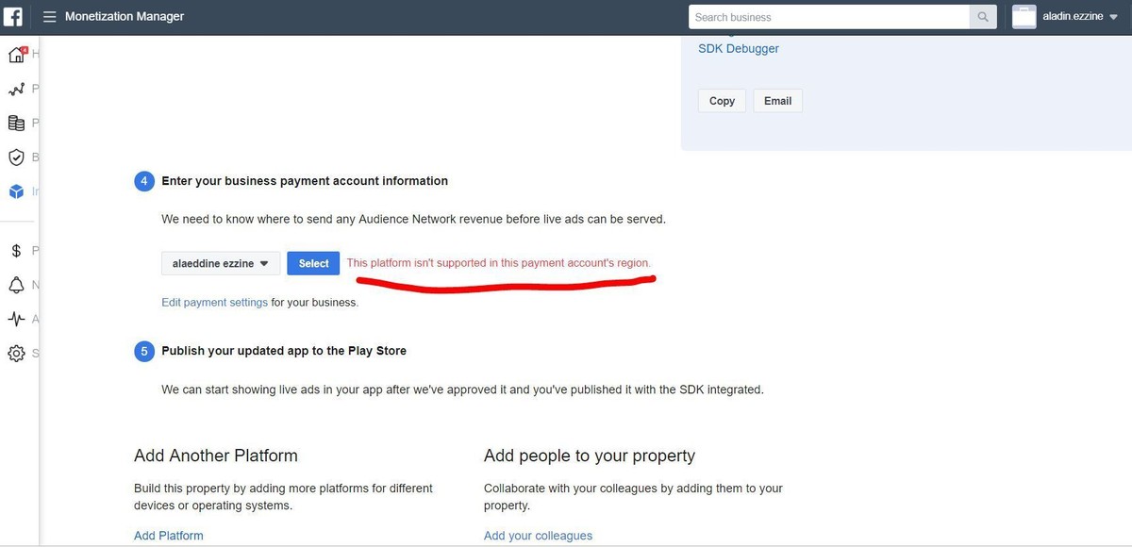Open the bell notifications sidebar icon
The image size is (1132, 547).
(16, 285)
